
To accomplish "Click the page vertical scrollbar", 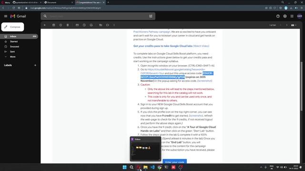I will coord(302,86).
